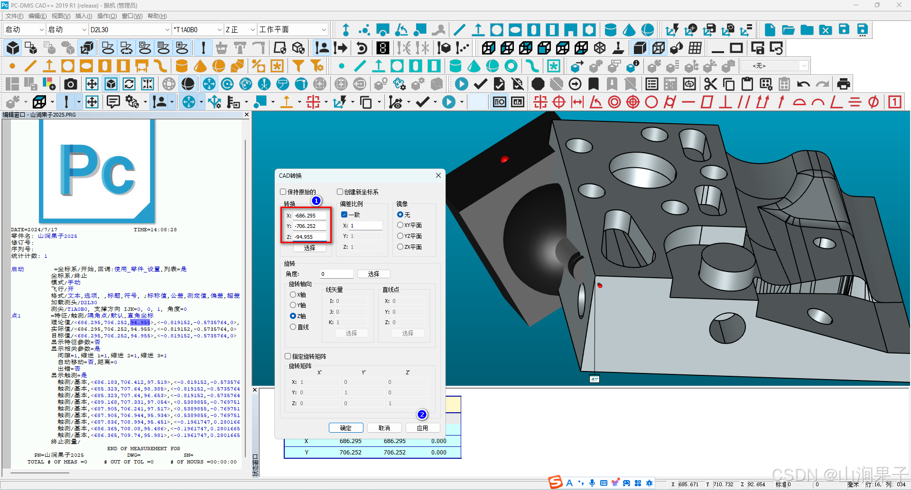Check the 保持原始的 checkbox

(283, 192)
